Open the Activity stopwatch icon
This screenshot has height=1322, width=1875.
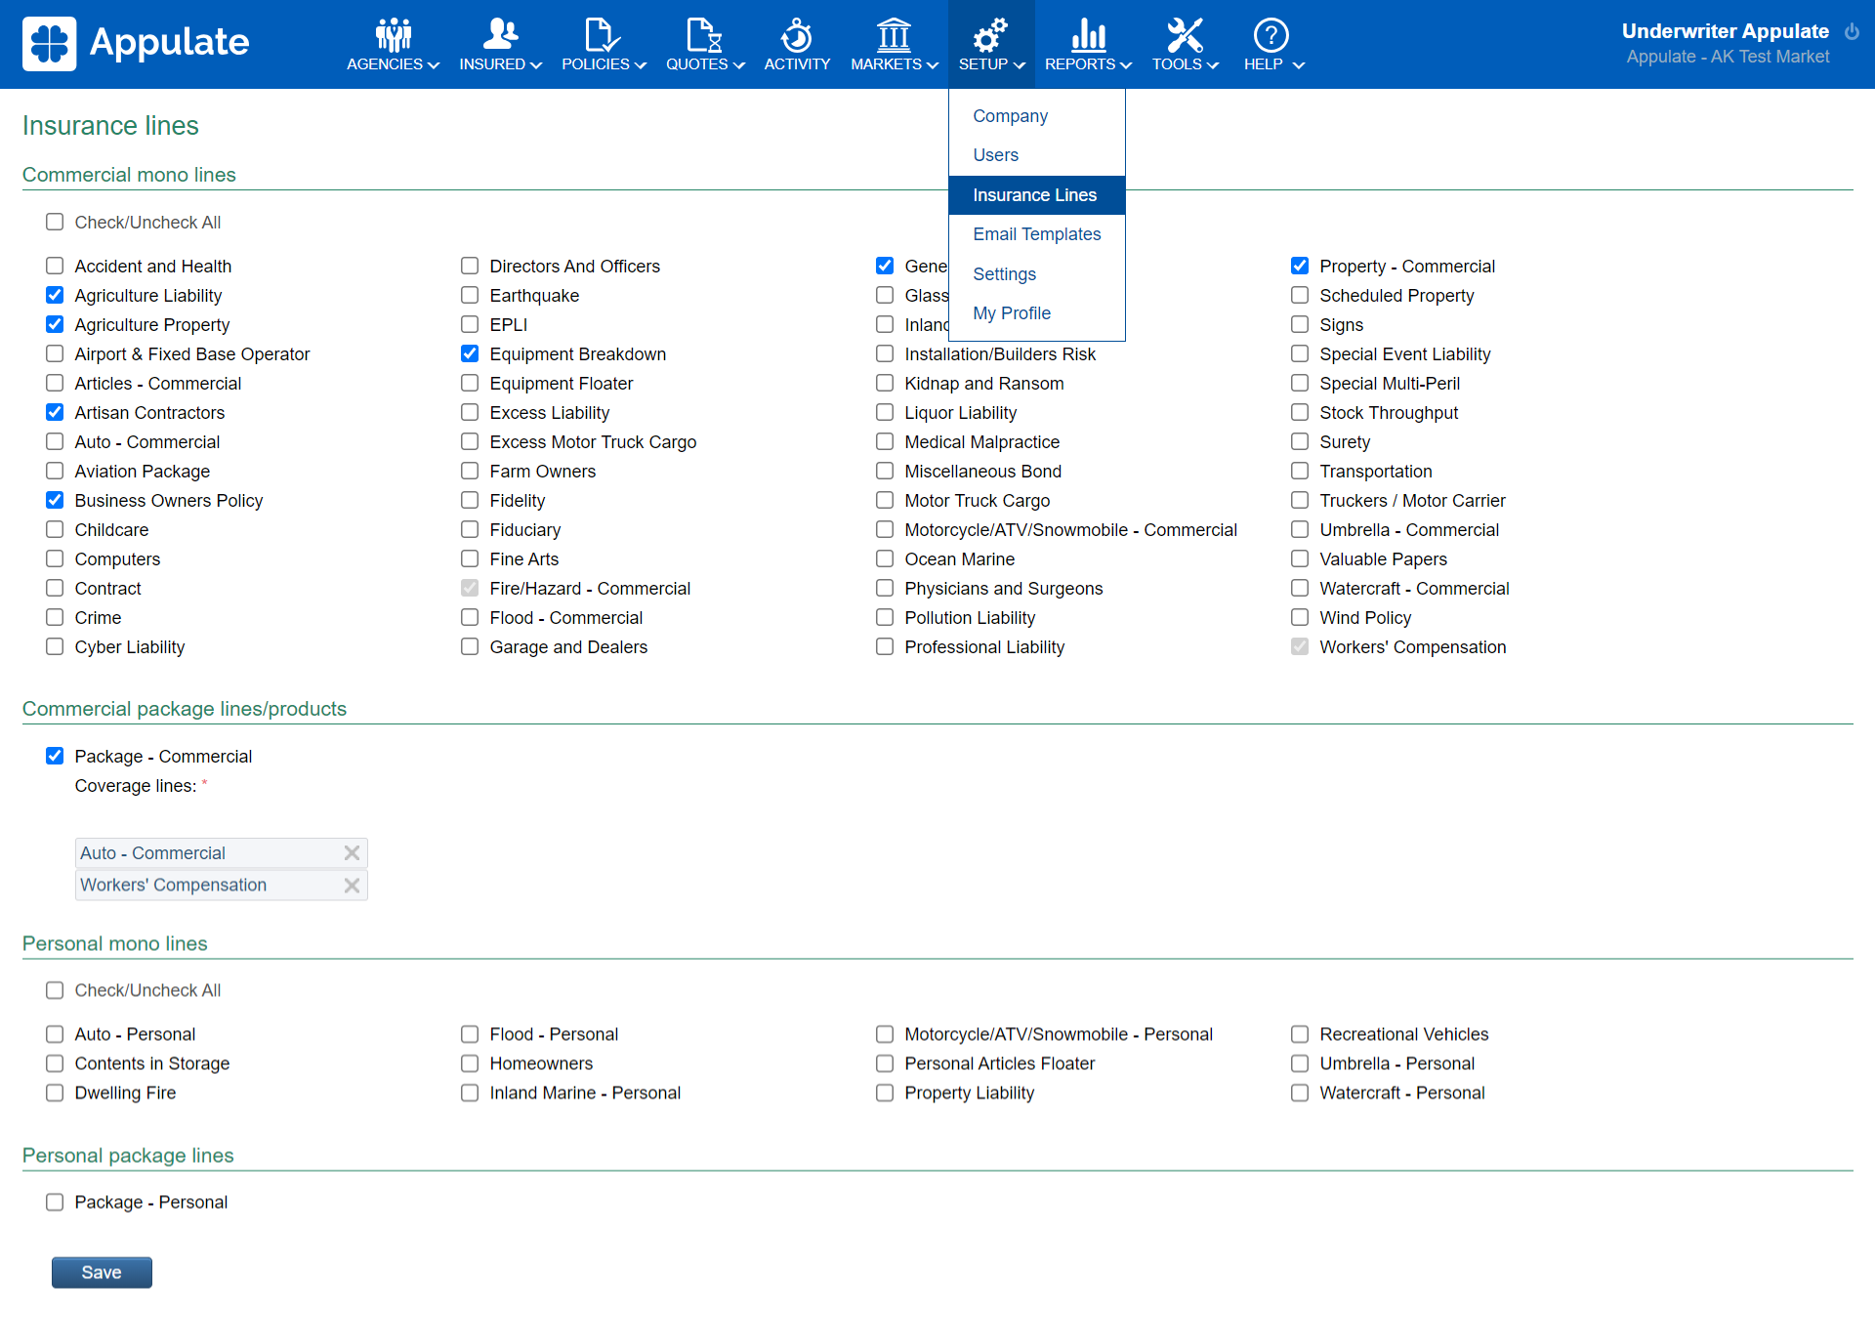796,35
